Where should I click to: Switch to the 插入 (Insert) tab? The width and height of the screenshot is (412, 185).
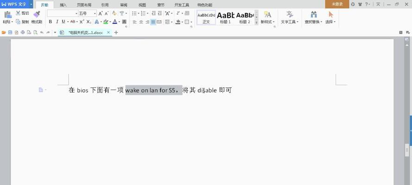pyautogui.click(x=63, y=5)
